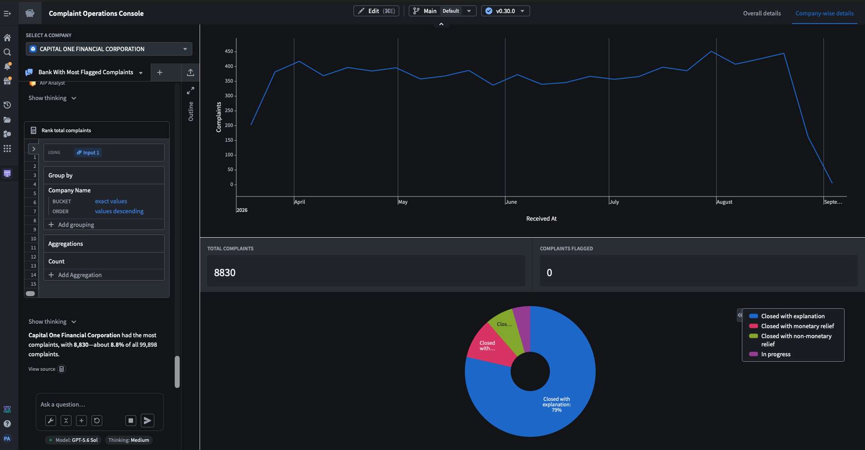Click the horizontal scrollbar thumb in code panel
This screenshot has height=450, width=865.
click(x=30, y=293)
